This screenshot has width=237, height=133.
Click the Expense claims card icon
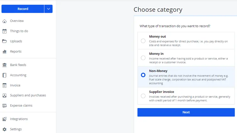tap(4, 105)
